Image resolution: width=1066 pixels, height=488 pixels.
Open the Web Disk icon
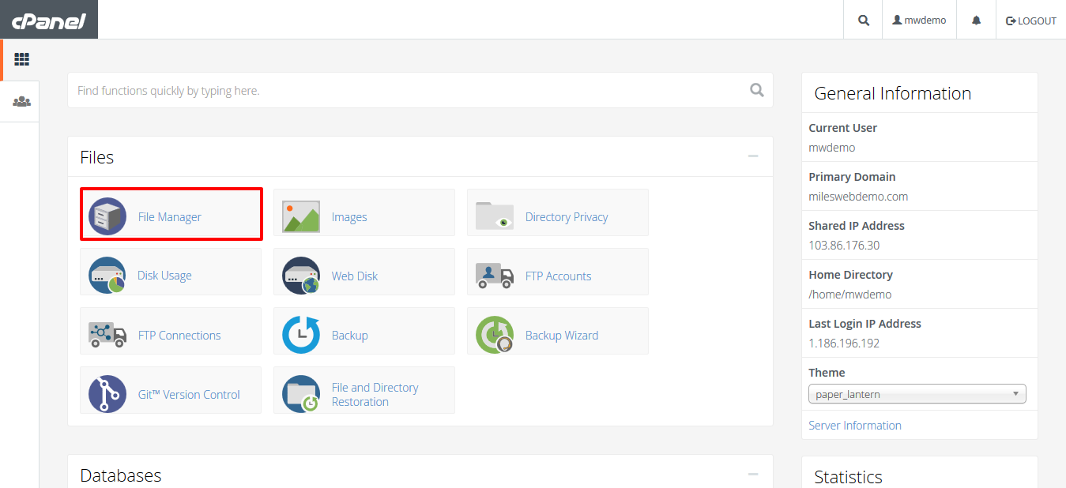tap(301, 276)
